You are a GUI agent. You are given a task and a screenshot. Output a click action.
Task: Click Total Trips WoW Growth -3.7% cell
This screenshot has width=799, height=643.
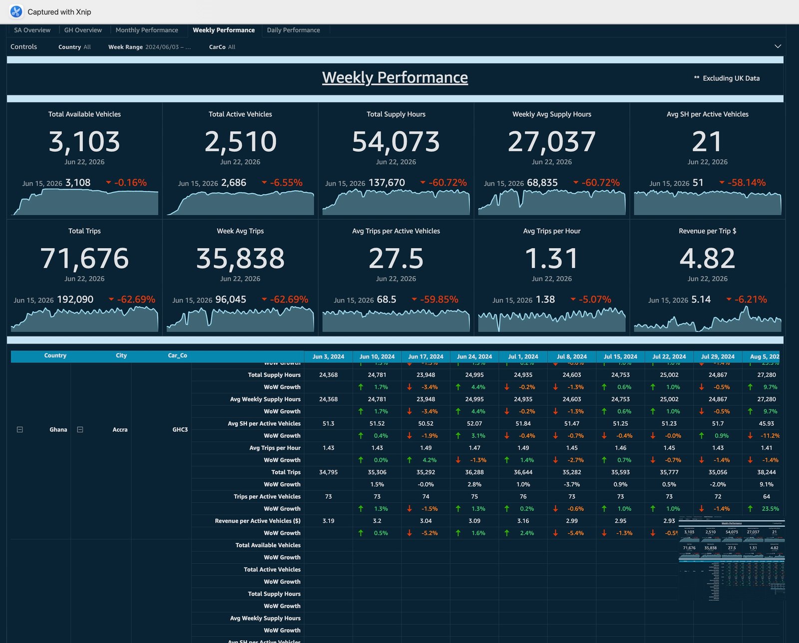(572, 484)
